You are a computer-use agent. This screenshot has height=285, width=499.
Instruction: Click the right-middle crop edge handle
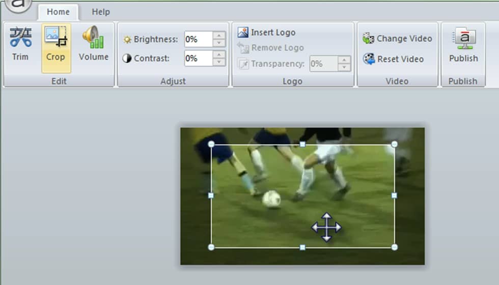click(394, 195)
